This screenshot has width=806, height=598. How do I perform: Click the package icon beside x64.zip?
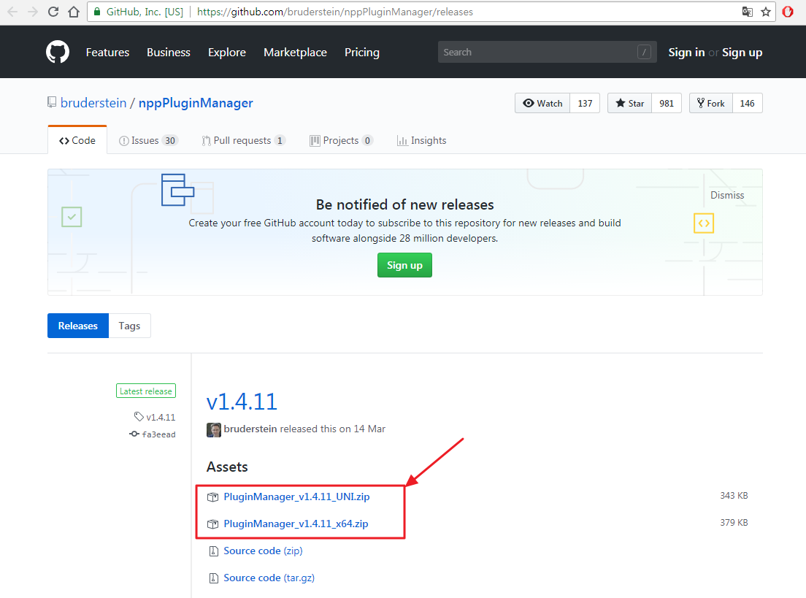[212, 524]
